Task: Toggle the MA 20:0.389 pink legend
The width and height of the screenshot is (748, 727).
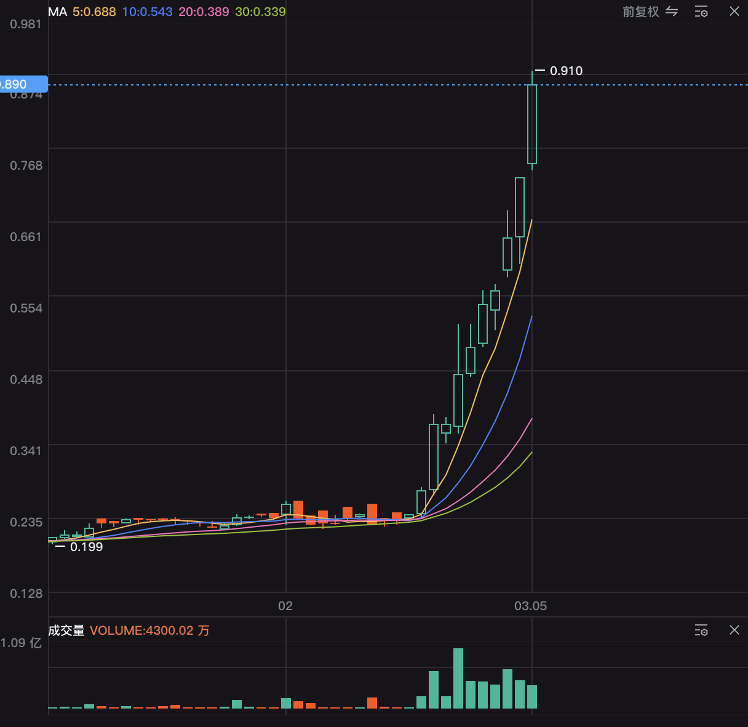Action: point(204,12)
